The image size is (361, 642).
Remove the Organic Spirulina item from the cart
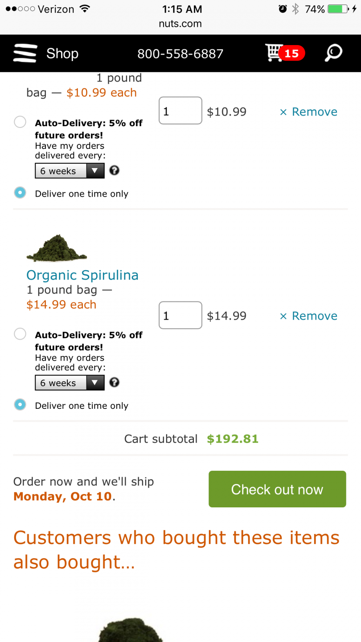(308, 316)
